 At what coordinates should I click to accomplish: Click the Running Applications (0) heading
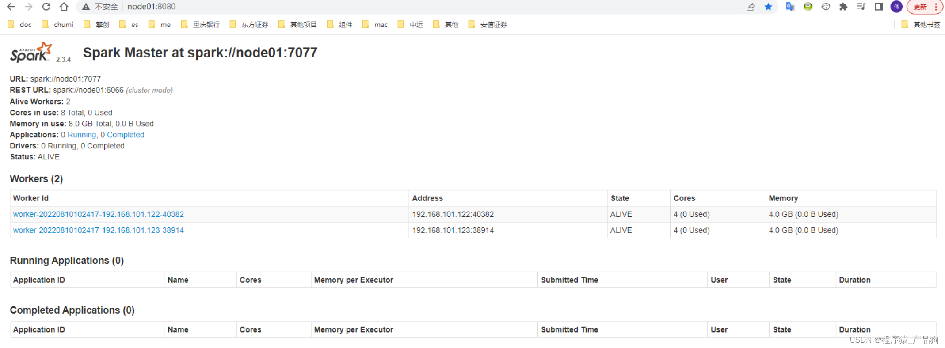[67, 261]
